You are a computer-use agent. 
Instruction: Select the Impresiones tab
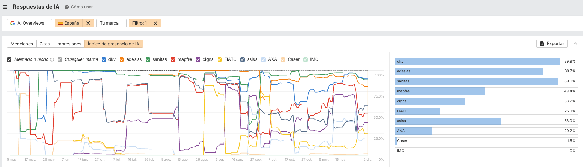[69, 44]
